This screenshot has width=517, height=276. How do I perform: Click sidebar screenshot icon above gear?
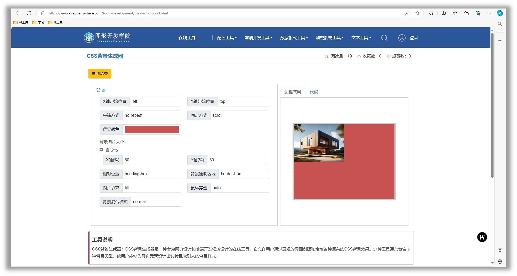[500, 250]
